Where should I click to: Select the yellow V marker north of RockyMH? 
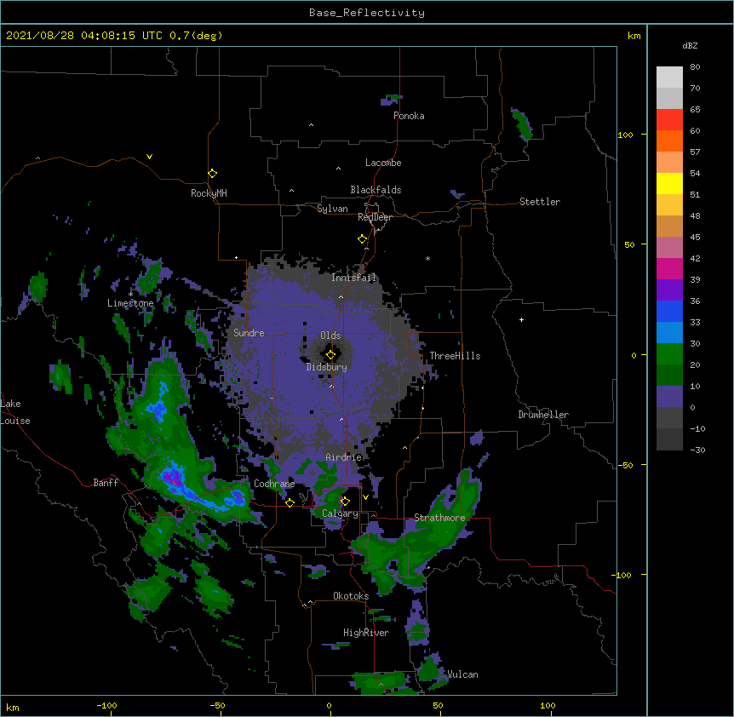click(149, 157)
